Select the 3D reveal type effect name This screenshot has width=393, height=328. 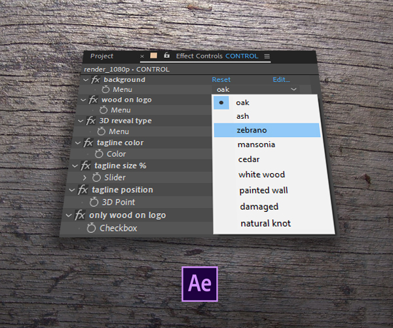126,121
